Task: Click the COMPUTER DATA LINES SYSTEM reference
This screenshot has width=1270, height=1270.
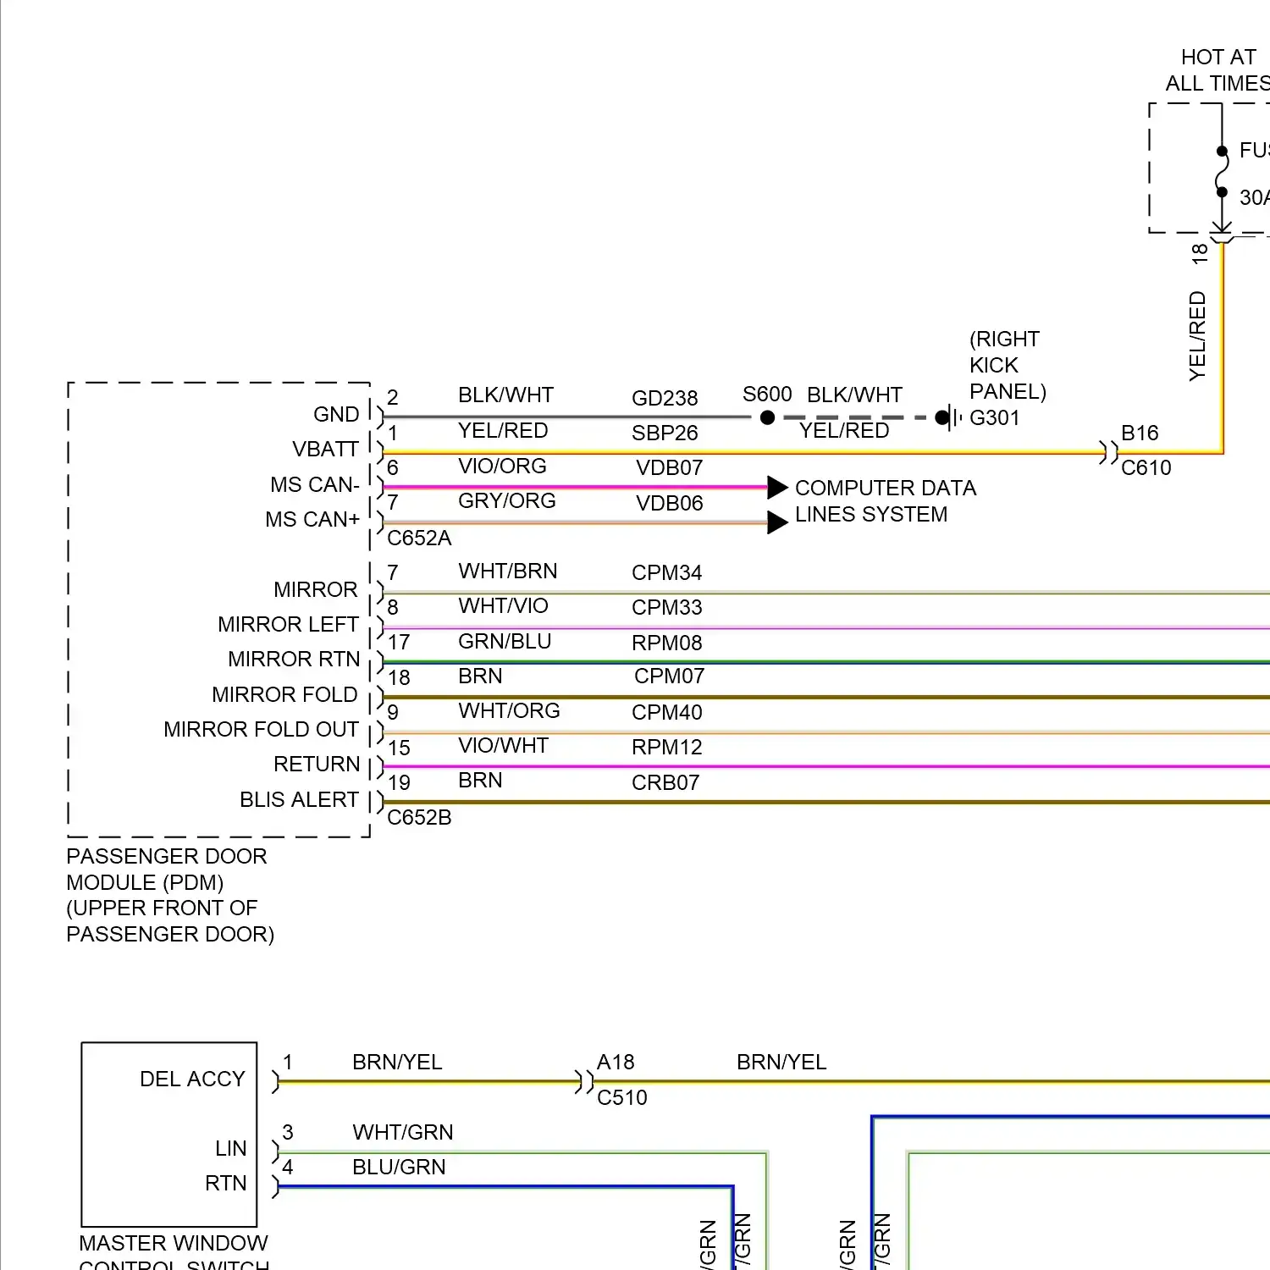Action: coord(886,501)
